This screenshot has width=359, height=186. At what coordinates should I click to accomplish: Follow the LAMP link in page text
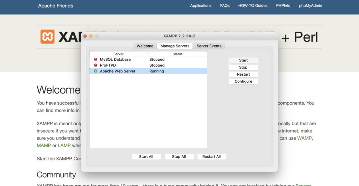[x=64, y=146]
